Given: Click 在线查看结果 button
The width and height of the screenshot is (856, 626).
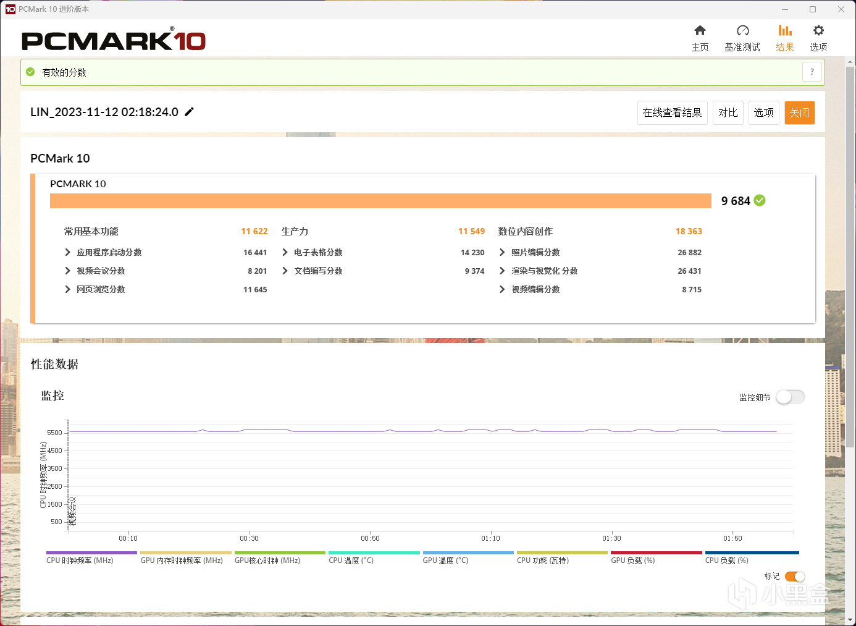Looking at the screenshot, I should tap(672, 112).
